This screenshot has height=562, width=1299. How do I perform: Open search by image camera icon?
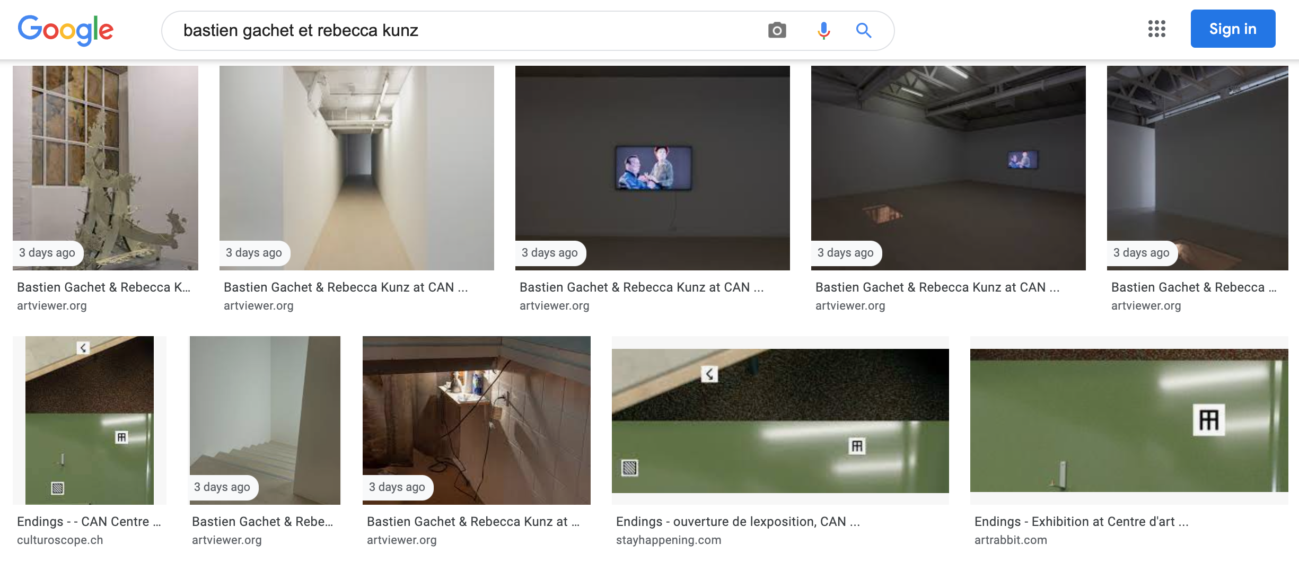pos(777,30)
